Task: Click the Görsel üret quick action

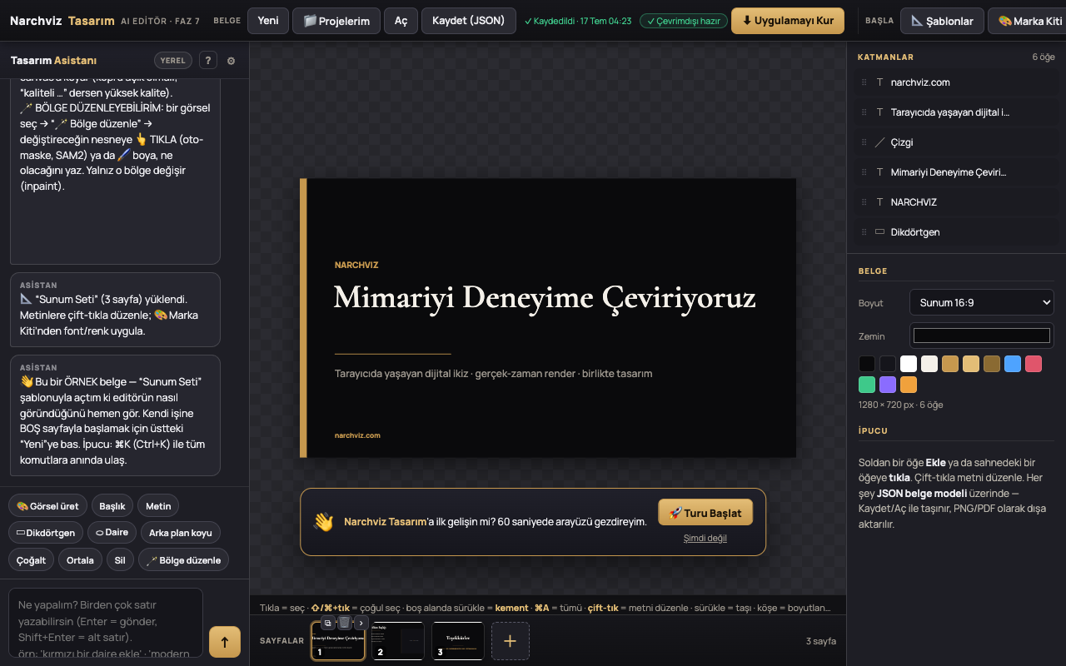Action: (47, 506)
